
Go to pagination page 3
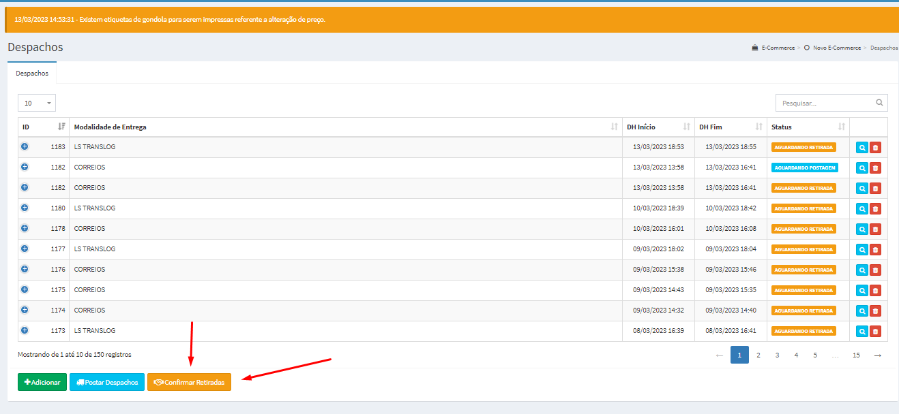pos(777,355)
